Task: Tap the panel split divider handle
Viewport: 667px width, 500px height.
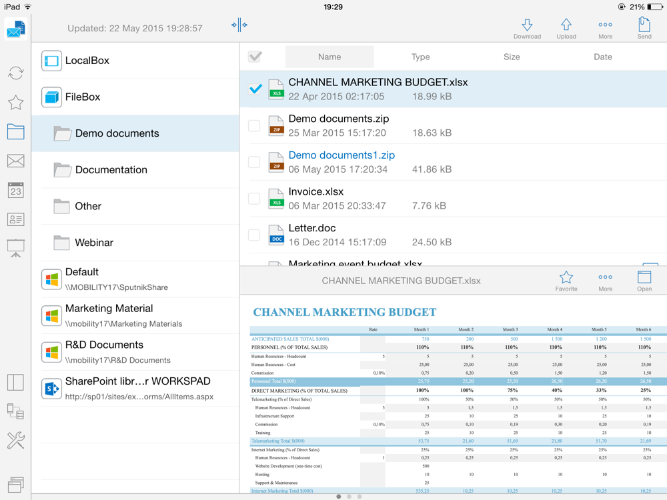Action: (239, 25)
